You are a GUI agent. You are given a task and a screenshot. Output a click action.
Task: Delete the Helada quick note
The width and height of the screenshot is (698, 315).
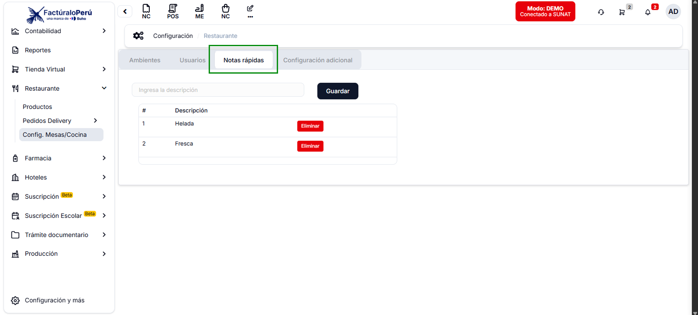310,126
